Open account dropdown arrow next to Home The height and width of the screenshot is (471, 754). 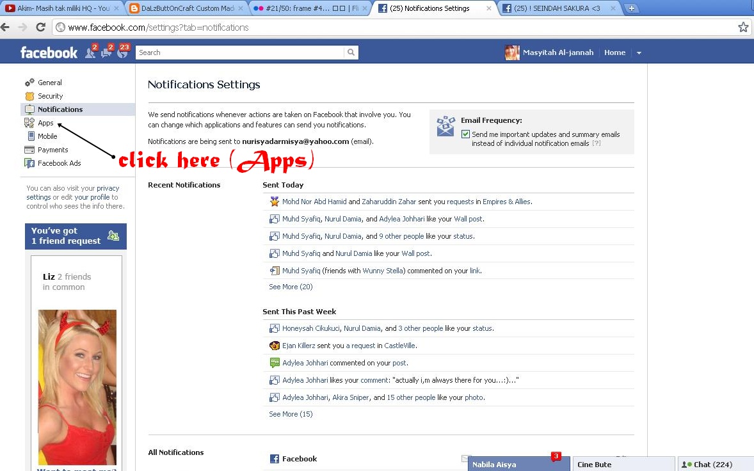pyautogui.click(x=639, y=53)
